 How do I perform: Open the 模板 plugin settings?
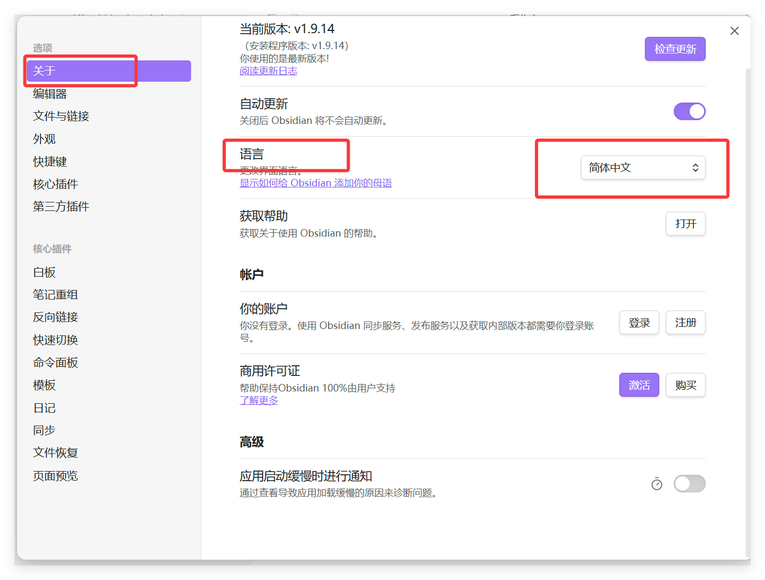(x=108, y=385)
